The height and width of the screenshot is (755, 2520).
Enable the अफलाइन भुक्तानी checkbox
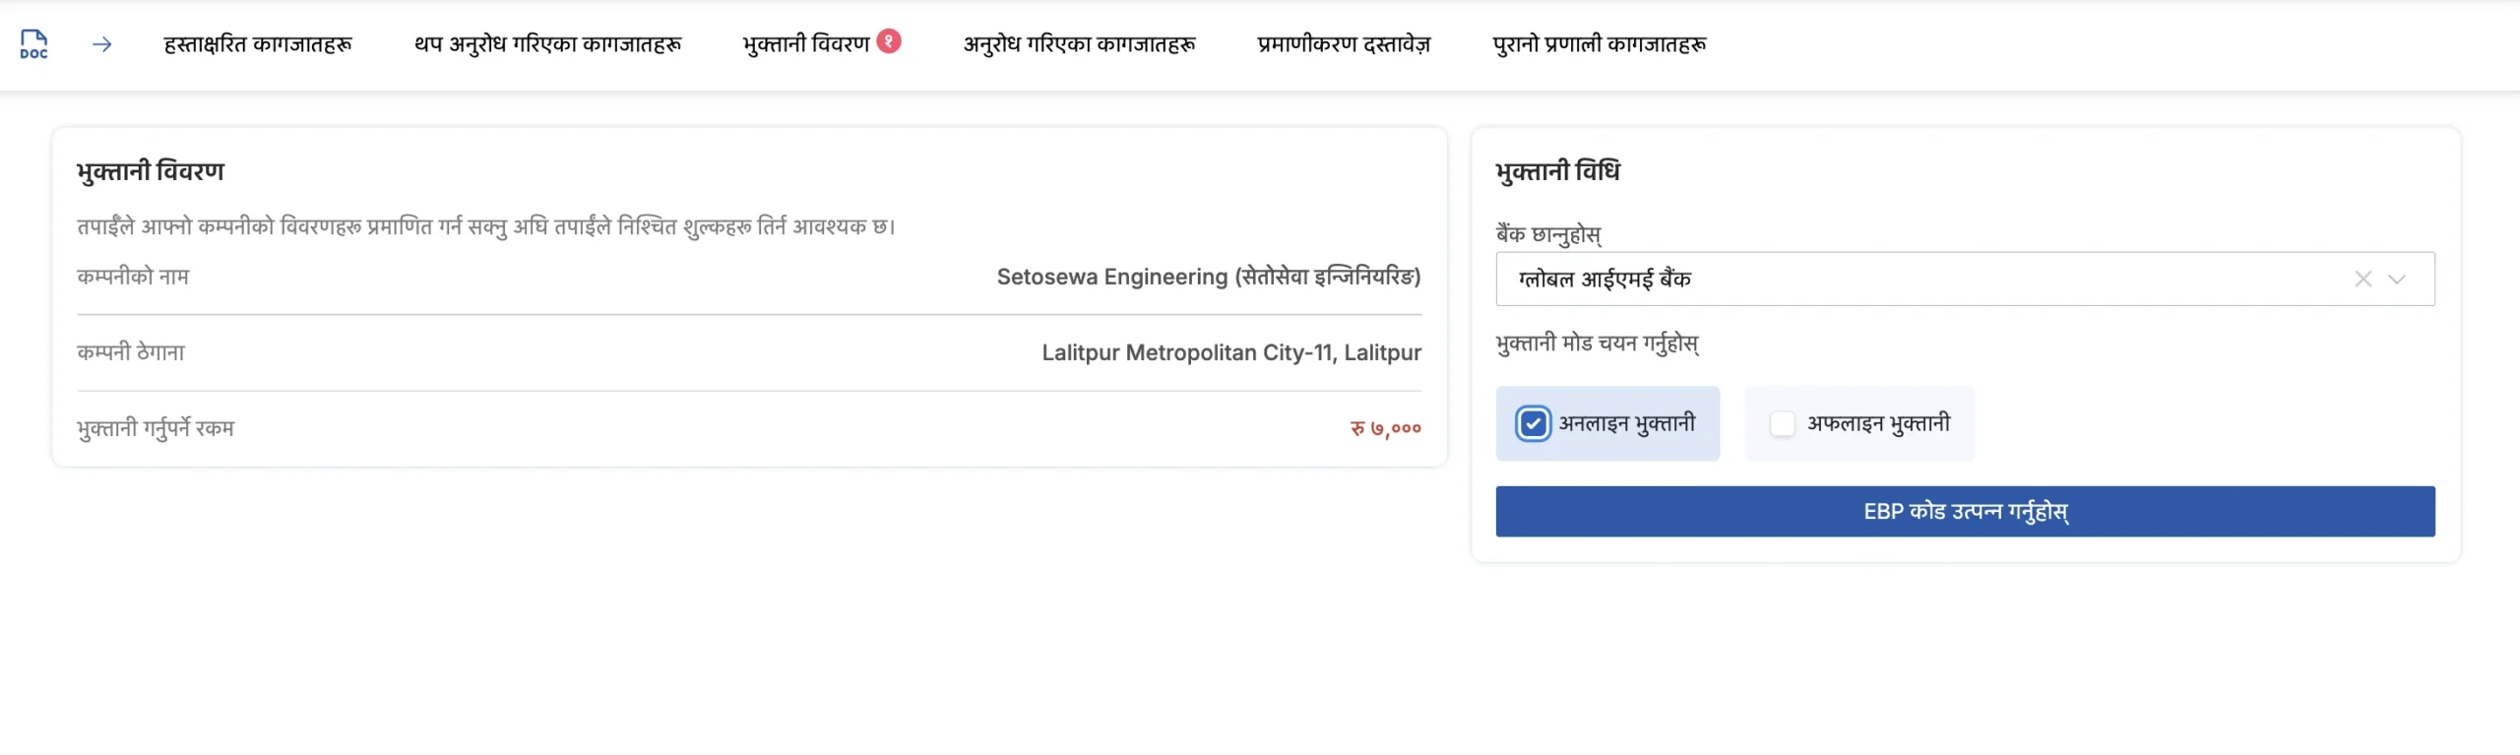point(1783,423)
